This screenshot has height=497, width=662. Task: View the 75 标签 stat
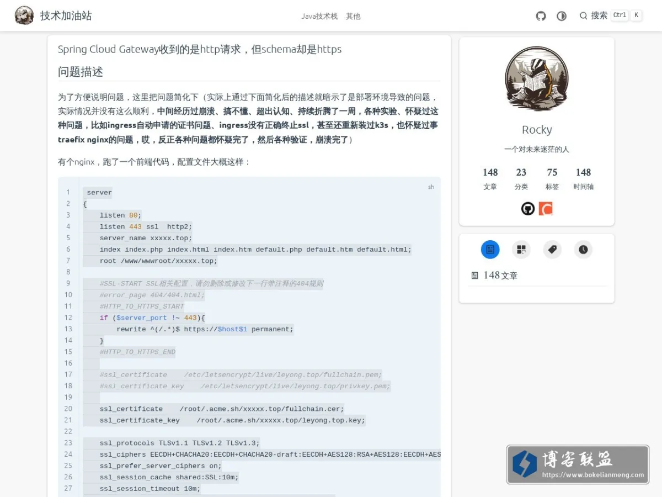click(x=552, y=179)
